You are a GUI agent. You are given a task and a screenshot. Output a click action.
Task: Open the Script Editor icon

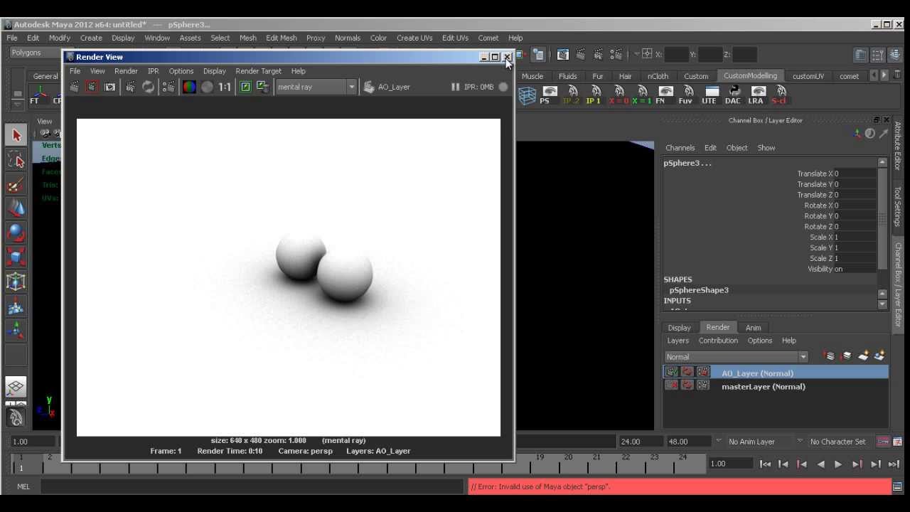[x=897, y=487]
